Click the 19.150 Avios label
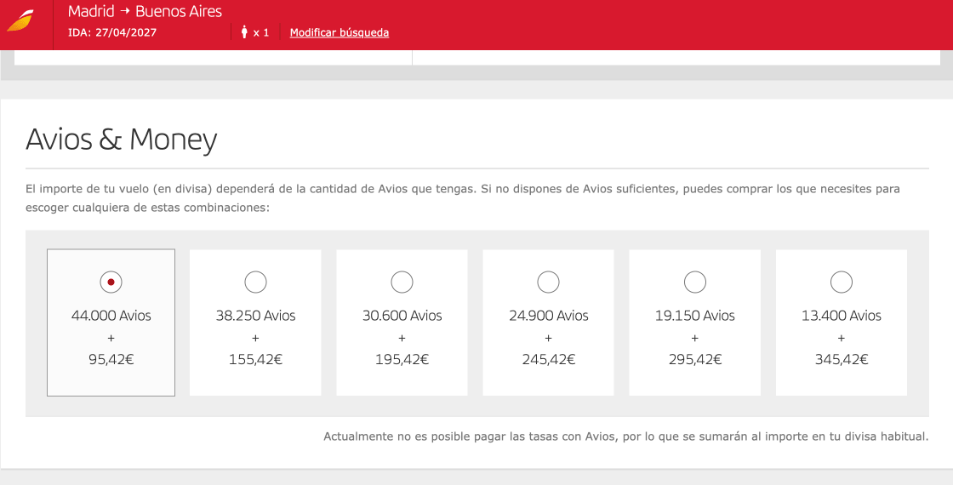The width and height of the screenshot is (953, 485). point(694,316)
